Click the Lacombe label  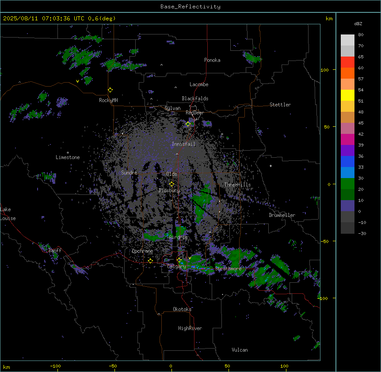point(199,84)
